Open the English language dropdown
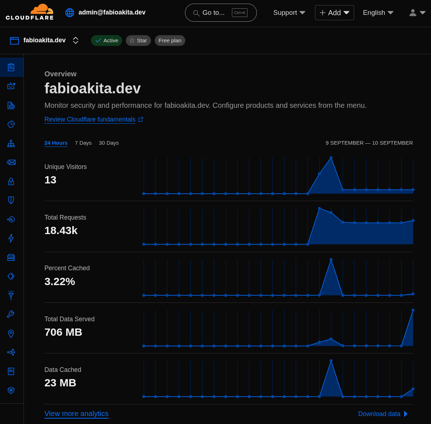Viewport: 431px width, 424px height. pyautogui.click(x=378, y=13)
